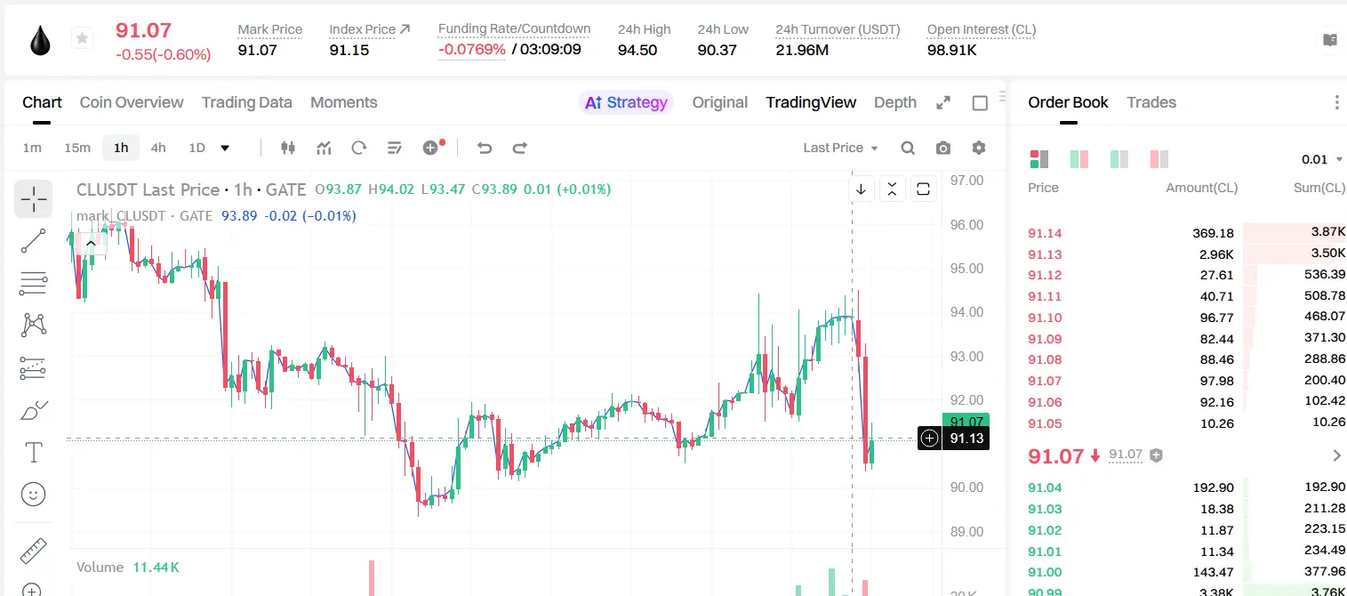Expand the right chevron beside 91.07
1347x596 pixels.
tap(1336, 455)
